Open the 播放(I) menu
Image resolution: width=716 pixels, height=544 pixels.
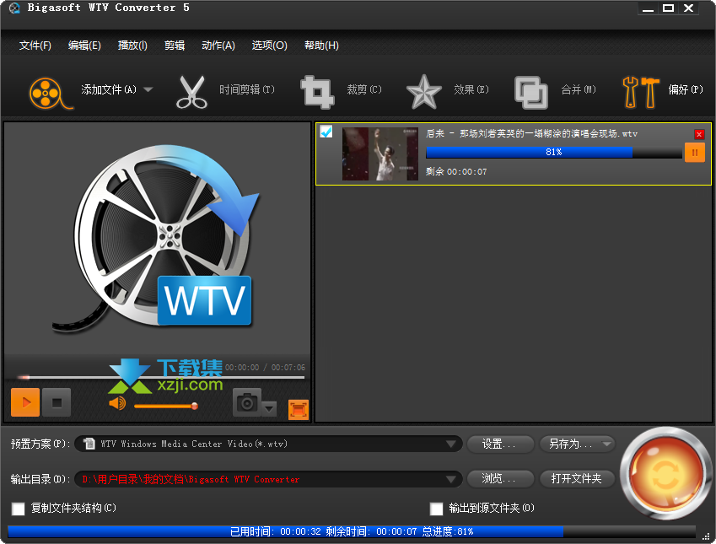pos(132,46)
